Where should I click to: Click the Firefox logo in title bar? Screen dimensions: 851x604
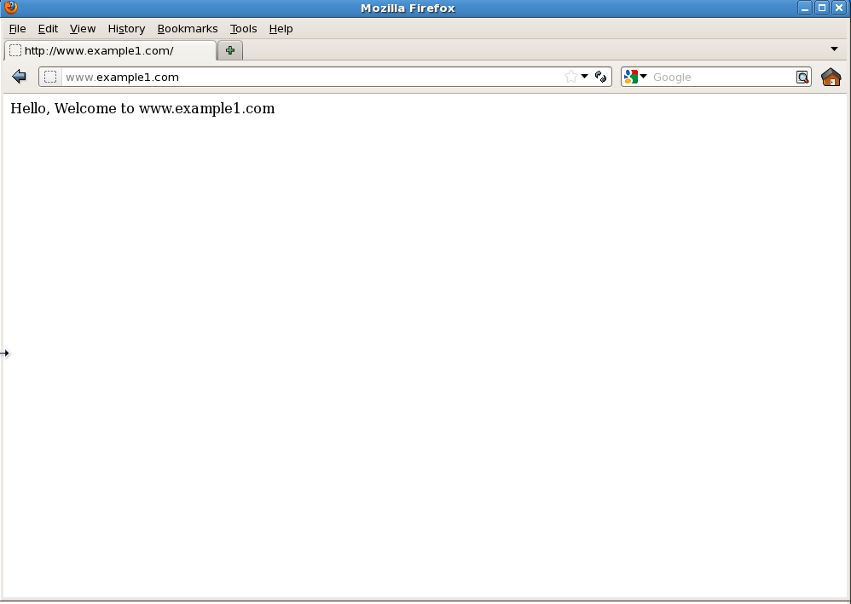click(11, 8)
